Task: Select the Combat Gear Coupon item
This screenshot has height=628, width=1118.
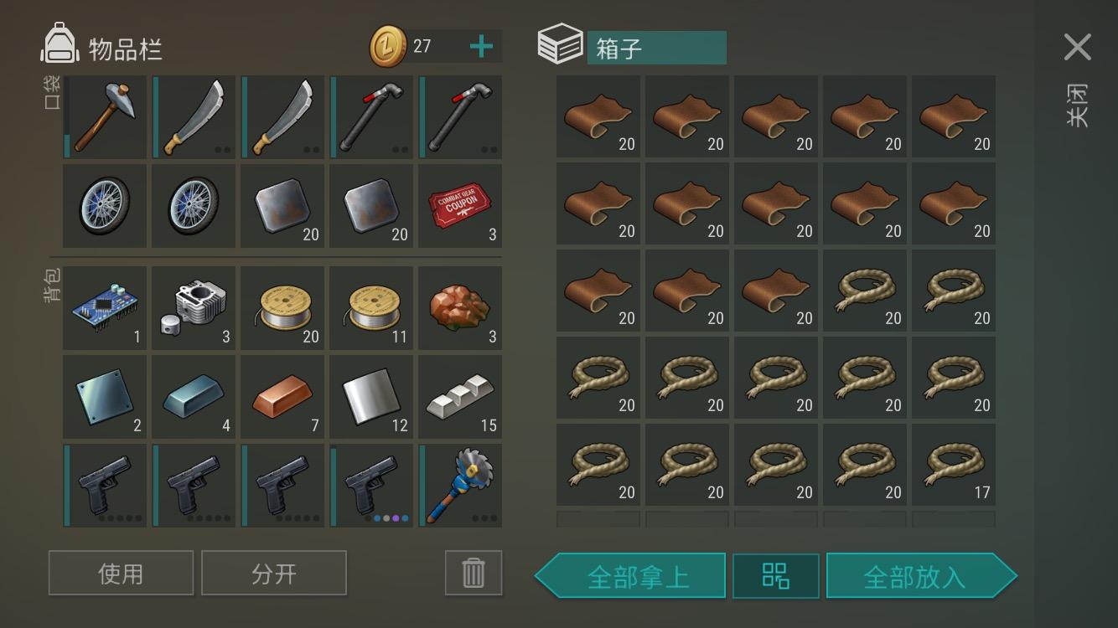Action: tap(460, 206)
